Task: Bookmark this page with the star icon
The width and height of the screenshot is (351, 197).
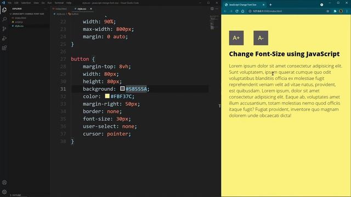Action: coord(328,11)
